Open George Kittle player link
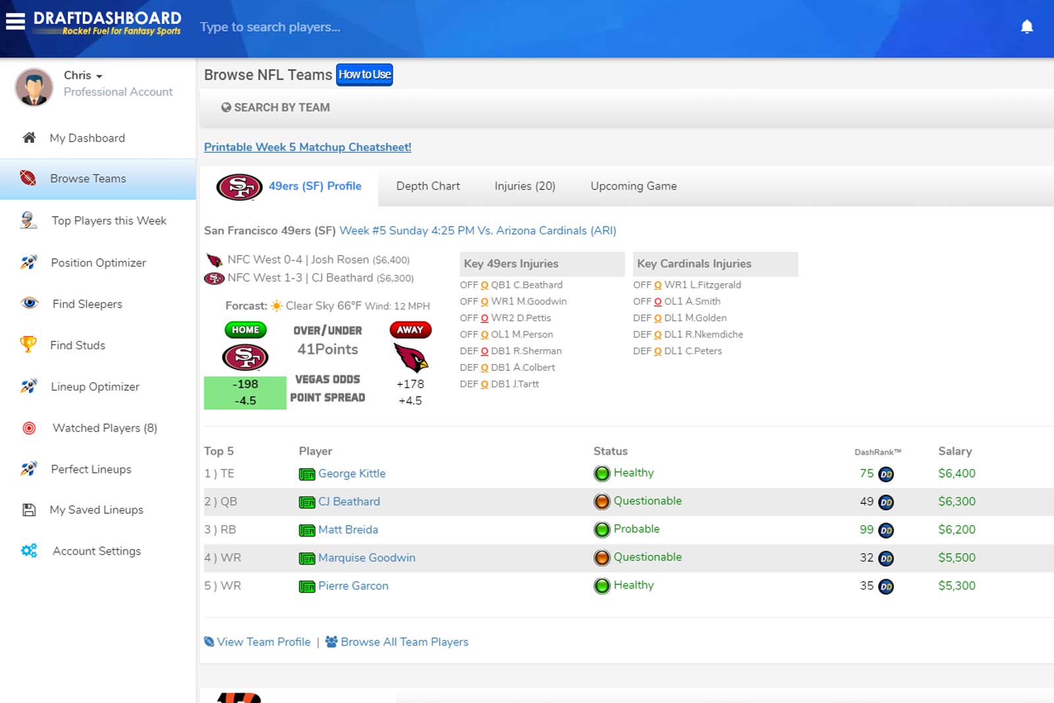 [x=352, y=474]
